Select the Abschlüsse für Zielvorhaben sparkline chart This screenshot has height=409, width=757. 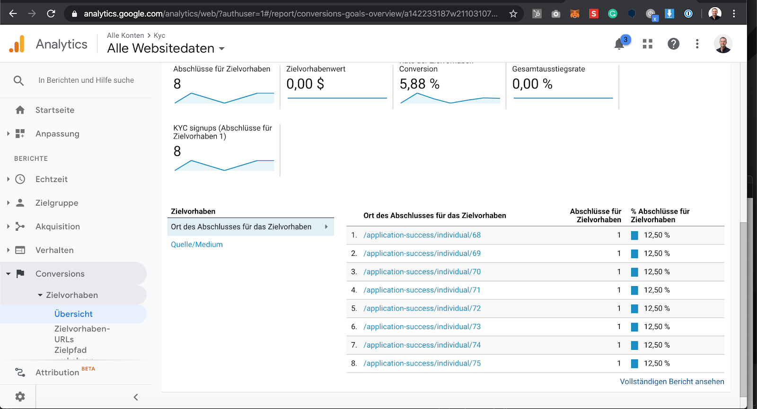pyautogui.click(x=224, y=98)
